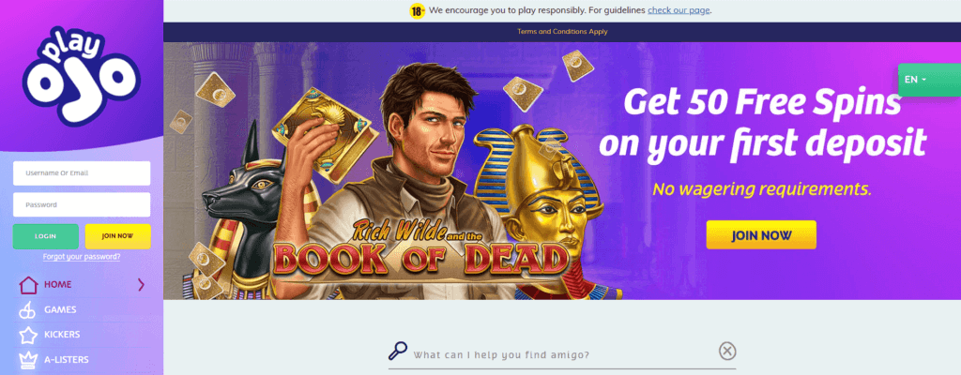Click the sidebar Join Now button
The width and height of the screenshot is (961, 375).
pyautogui.click(x=117, y=236)
